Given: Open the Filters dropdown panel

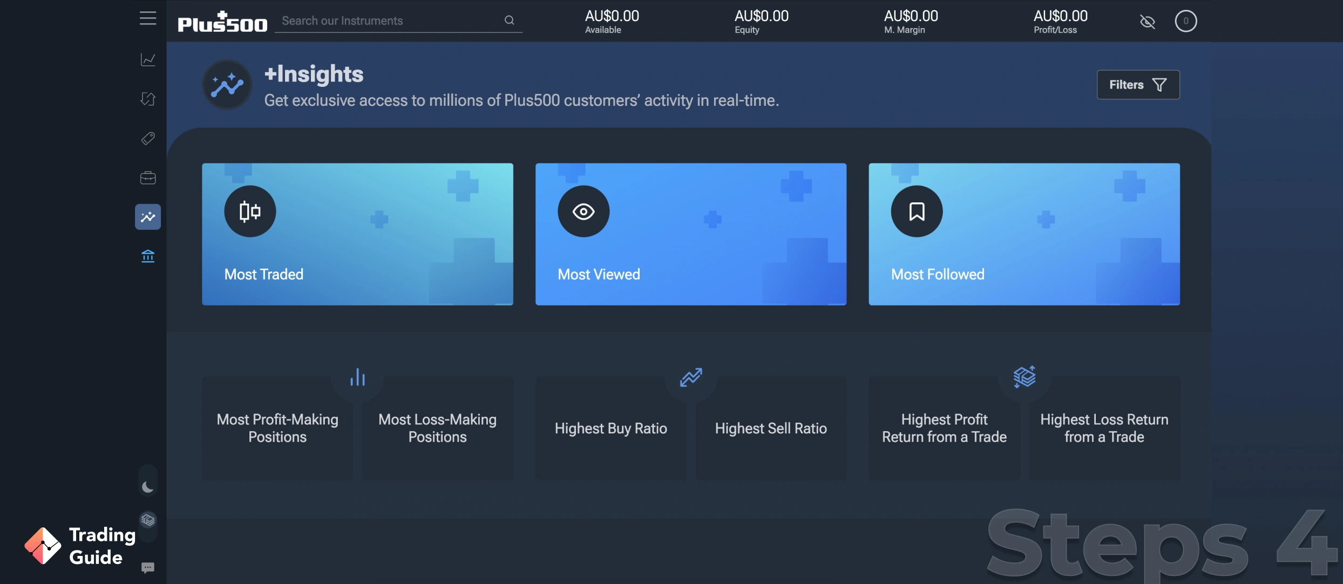Looking at the screenshot, I should point(1138,84).
